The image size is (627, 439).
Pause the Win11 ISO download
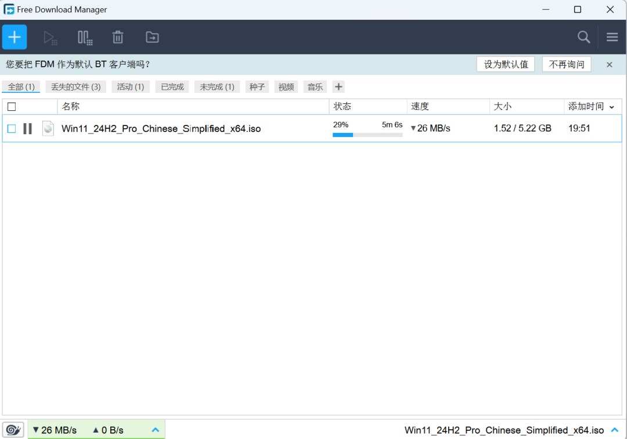(27, 128)
